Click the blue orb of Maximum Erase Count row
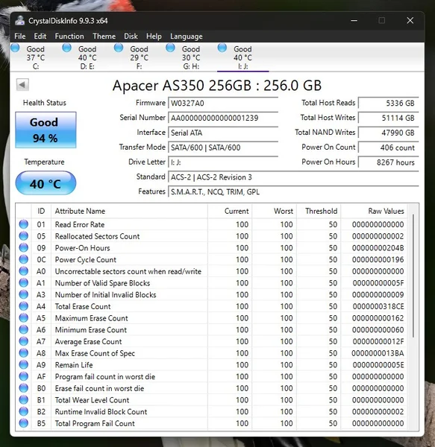Image resolution: width=435 pixels, height=447 pixels. 24,318
